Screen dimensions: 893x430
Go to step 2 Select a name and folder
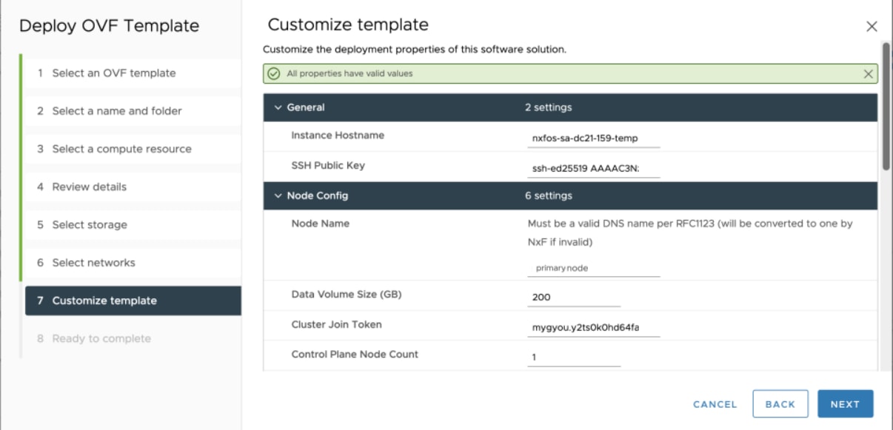(133, 111)
